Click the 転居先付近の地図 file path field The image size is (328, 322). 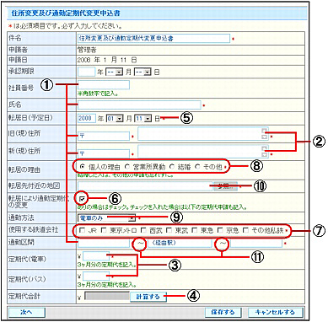pos(145,185)
